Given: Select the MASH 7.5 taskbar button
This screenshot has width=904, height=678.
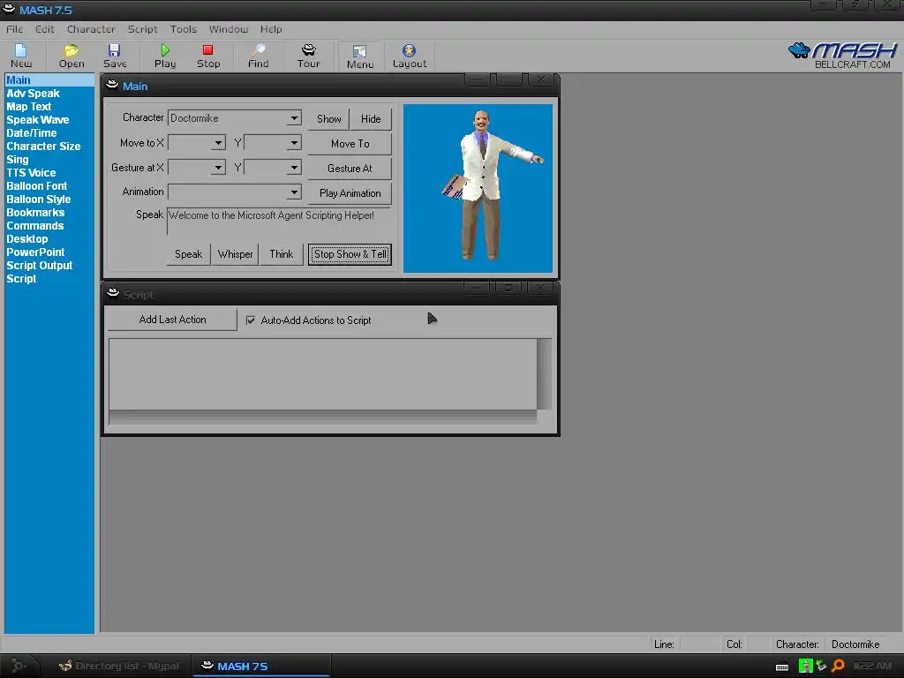Looking at the screenshot, I should pos(260,666).
